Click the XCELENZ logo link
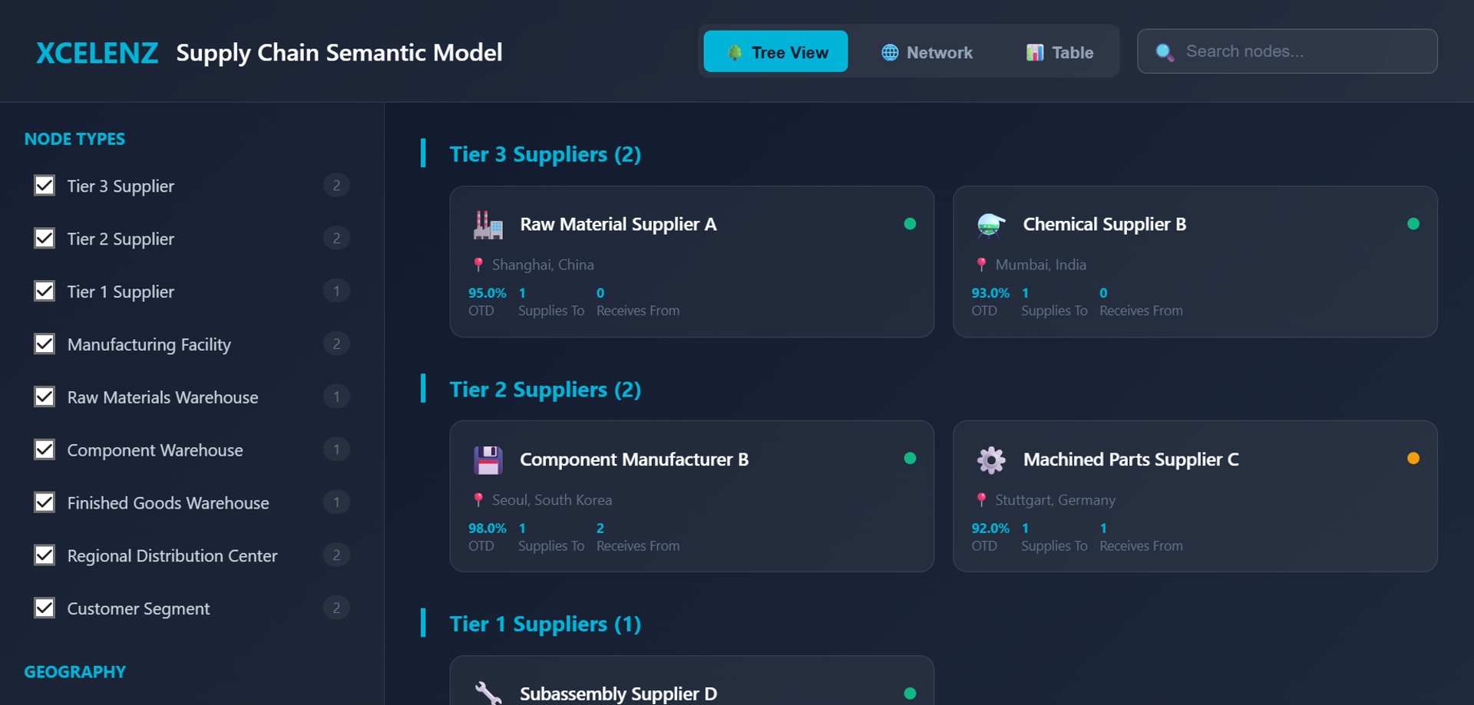 97,53
